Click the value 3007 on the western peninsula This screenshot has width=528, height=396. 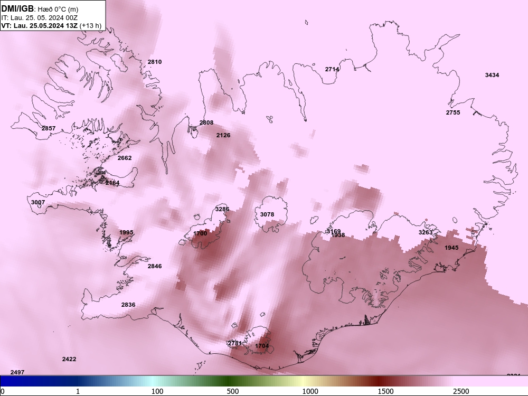pos(38,202)
